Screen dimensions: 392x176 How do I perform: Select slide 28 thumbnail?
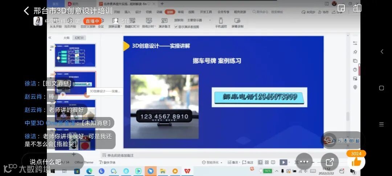point(75,55)
